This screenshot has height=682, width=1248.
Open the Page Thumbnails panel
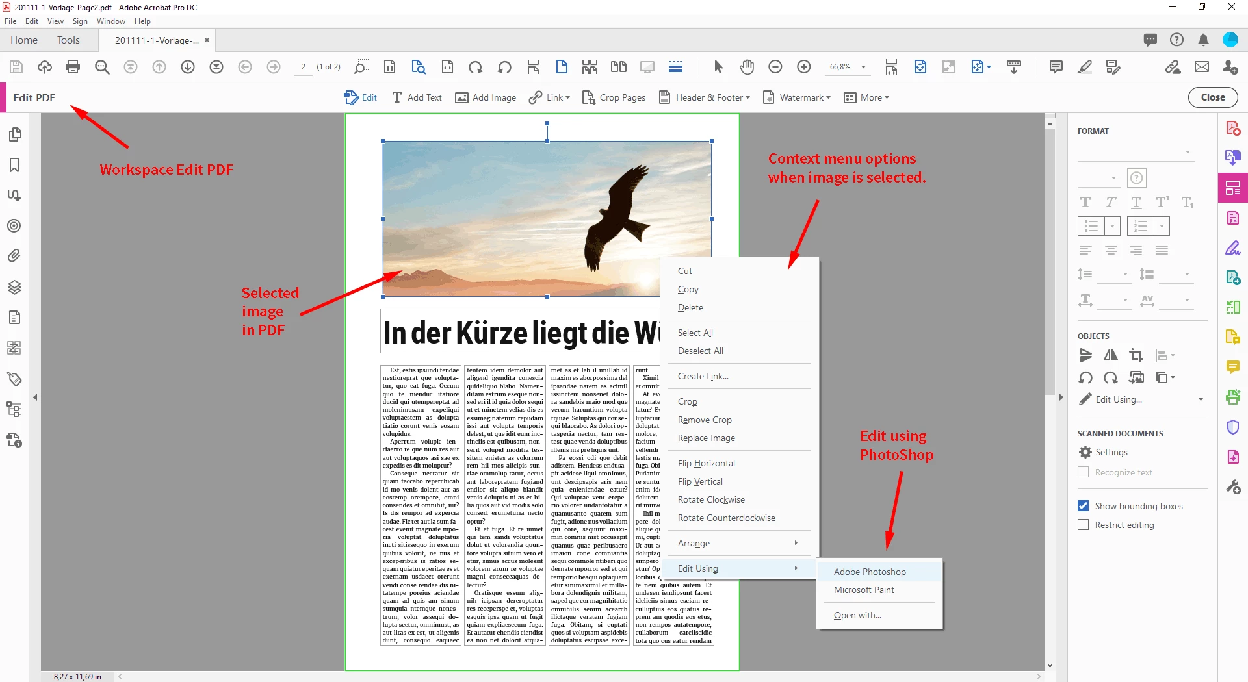[x=14, y=134]
